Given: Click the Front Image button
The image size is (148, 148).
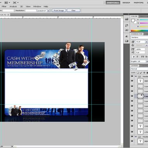Looking at the screenshot, I should [59, 10].
